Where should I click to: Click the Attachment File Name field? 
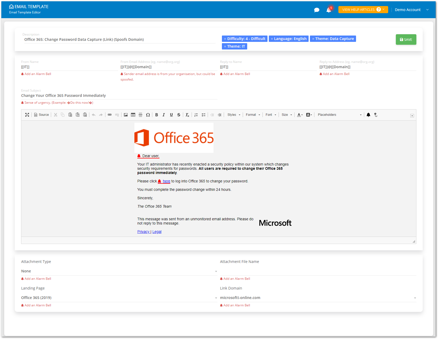pos(318,271)
